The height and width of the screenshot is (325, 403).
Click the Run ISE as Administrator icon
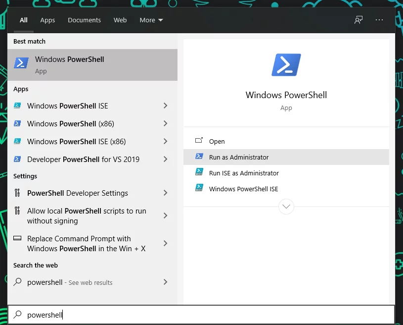pyautogui.click(x=199, y=172)
